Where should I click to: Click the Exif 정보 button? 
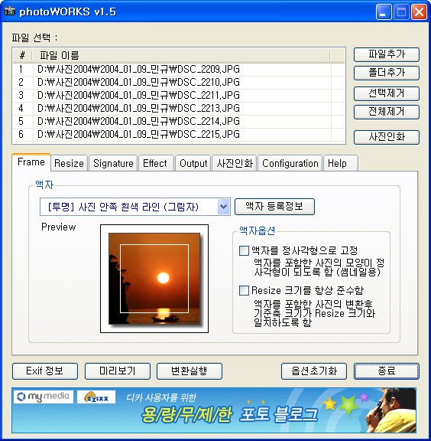(45, 371)
